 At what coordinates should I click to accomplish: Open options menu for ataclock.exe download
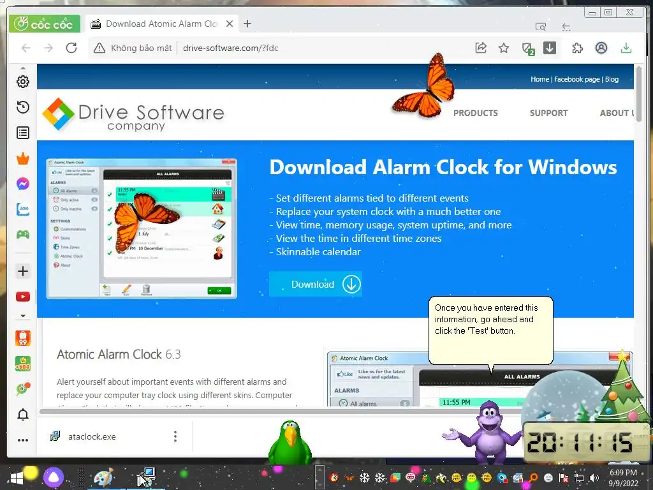click(x=175, y=436)
